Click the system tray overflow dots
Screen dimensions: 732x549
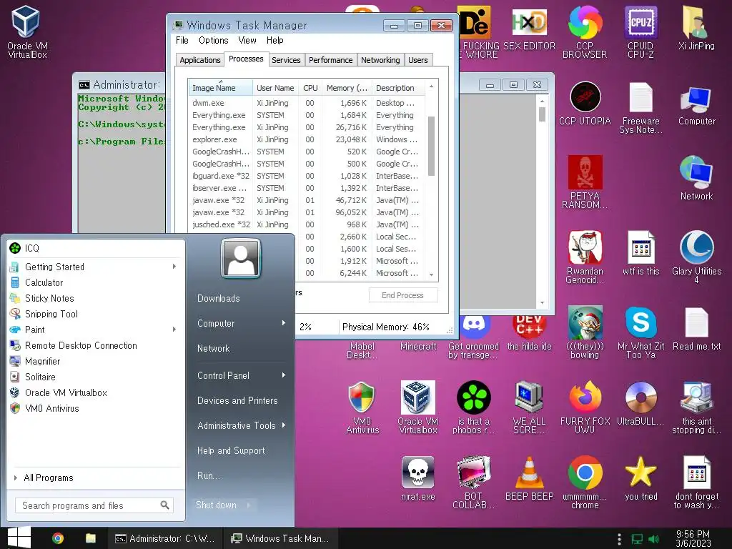click(x=619, y=539)
